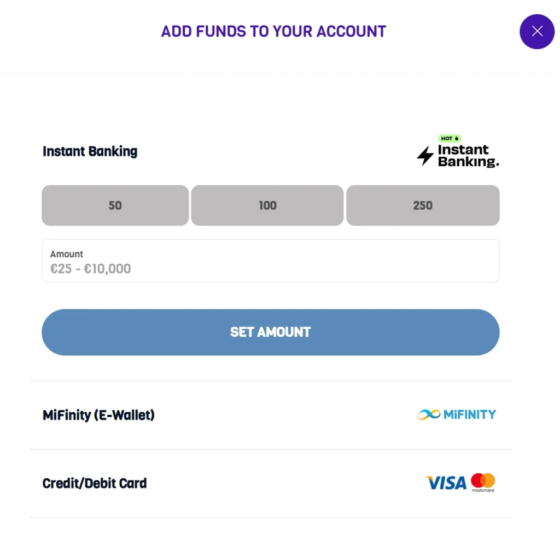Click the Add Funds To Your Account title
Viewport: 560px width, 534px height.
coord(273,31)
